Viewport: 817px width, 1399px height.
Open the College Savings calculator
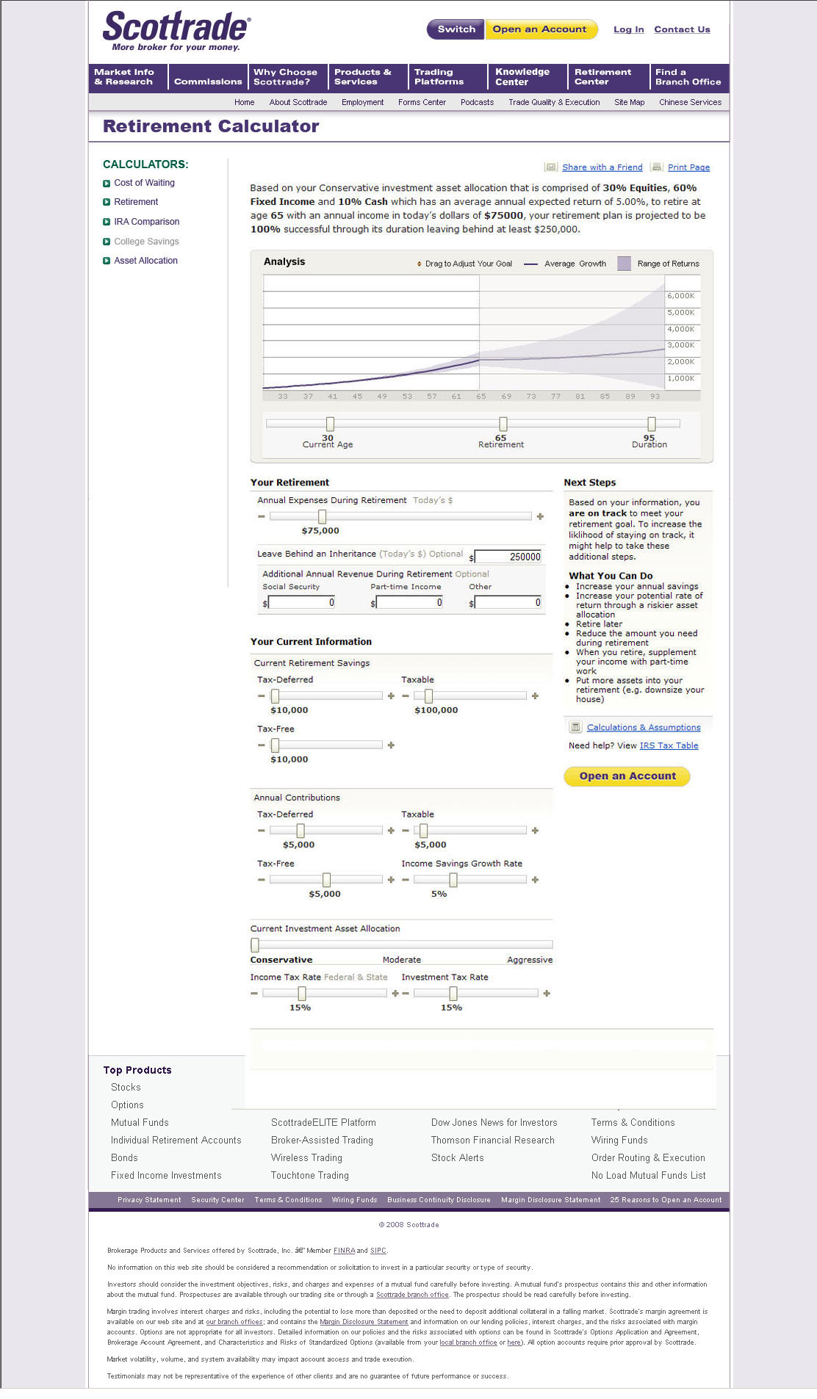(146, 242)
